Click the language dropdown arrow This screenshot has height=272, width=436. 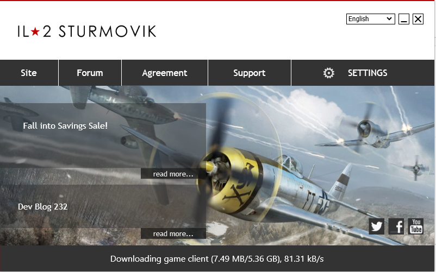pos(389,19)
